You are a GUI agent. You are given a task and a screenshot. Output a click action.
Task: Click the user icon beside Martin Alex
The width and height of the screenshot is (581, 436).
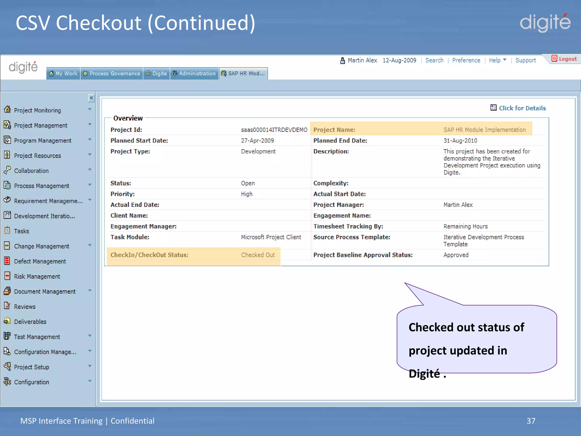[x=342, y=60]
